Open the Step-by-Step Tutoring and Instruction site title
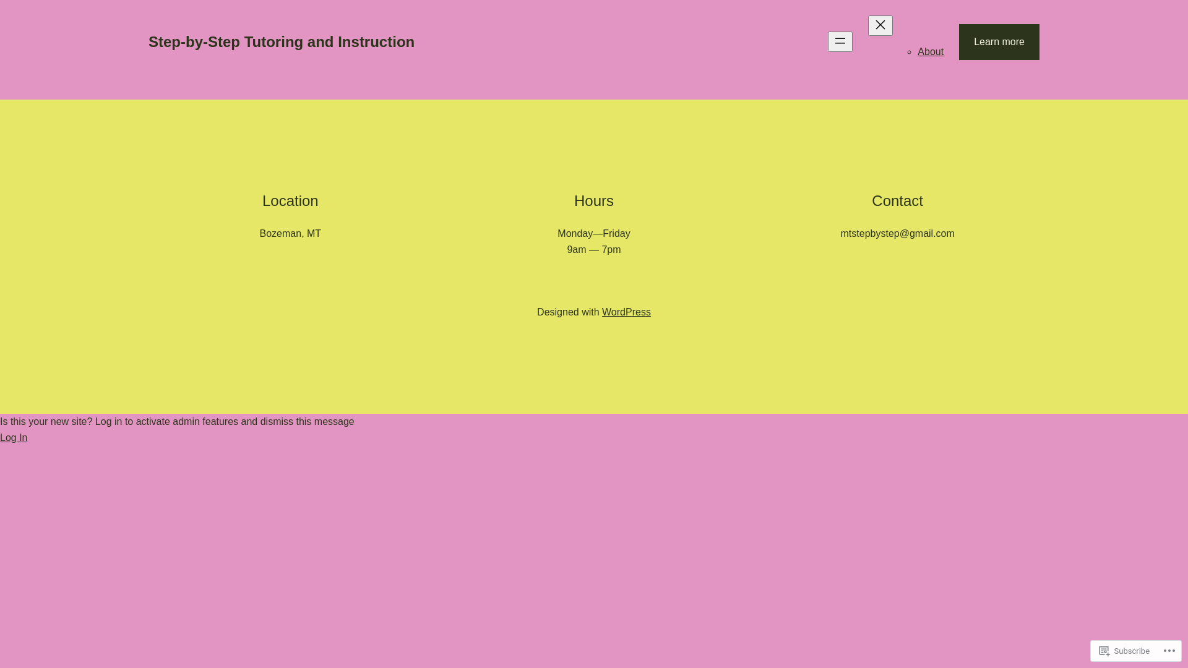The height and width of the screenshot is (668, 1188). [x=282, y=42]
